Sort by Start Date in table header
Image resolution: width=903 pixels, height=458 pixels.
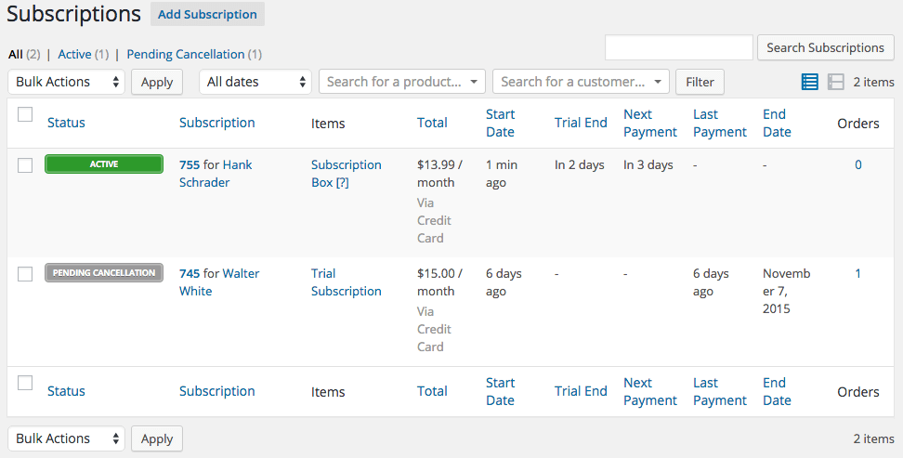[x=501, y=123]
